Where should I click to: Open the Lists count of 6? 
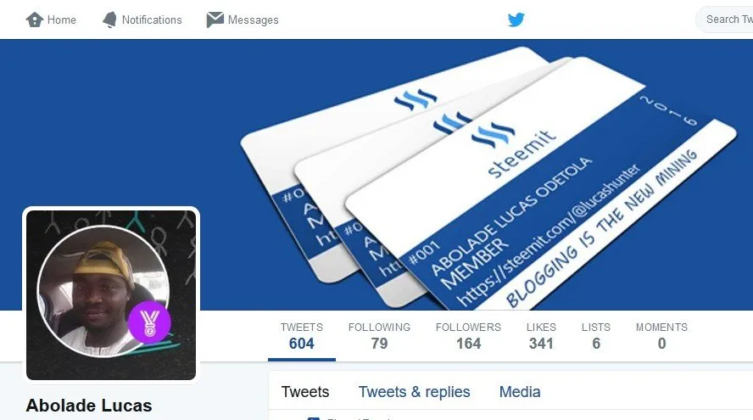pos(596,335)
